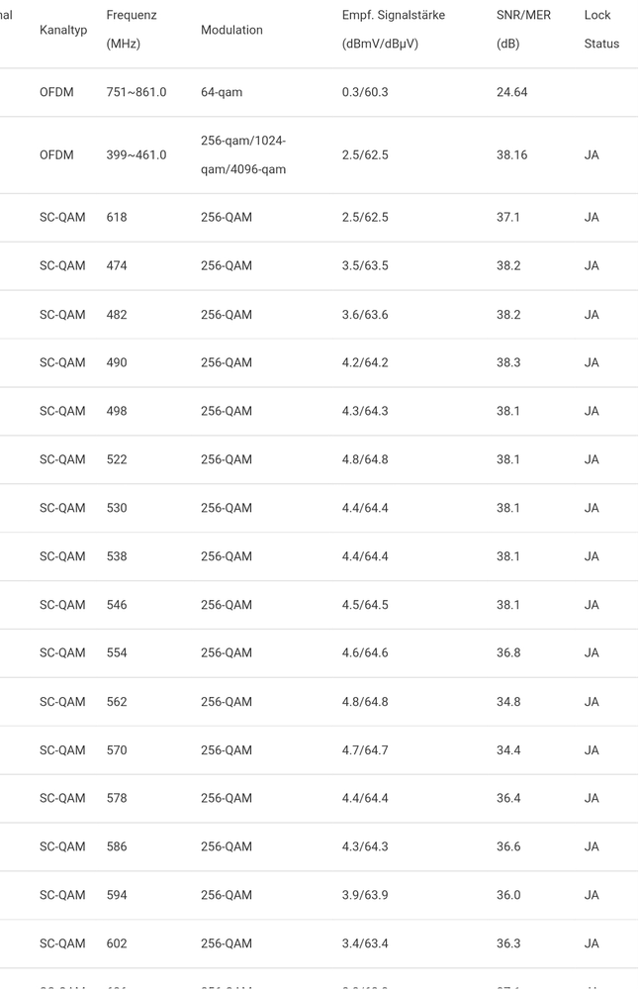
Task: Select the 751~861.0 frequency cell
Action: 136,92
